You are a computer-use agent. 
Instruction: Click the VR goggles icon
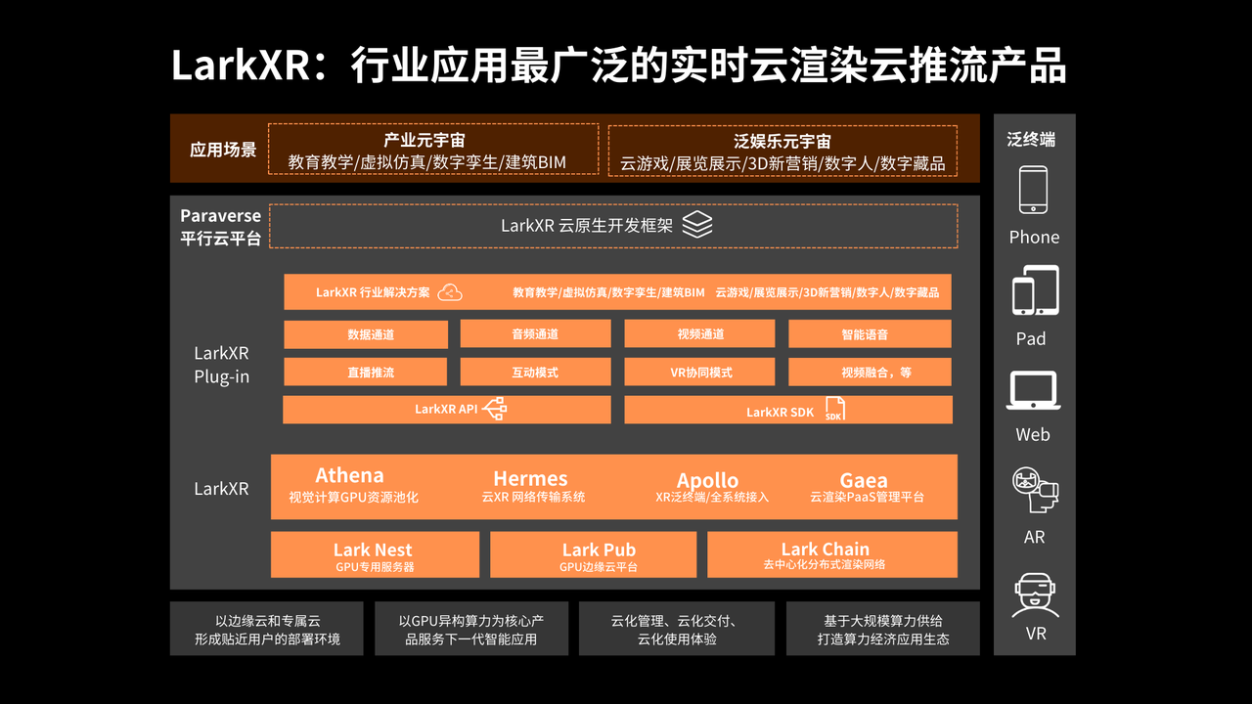click(1036, 595)
